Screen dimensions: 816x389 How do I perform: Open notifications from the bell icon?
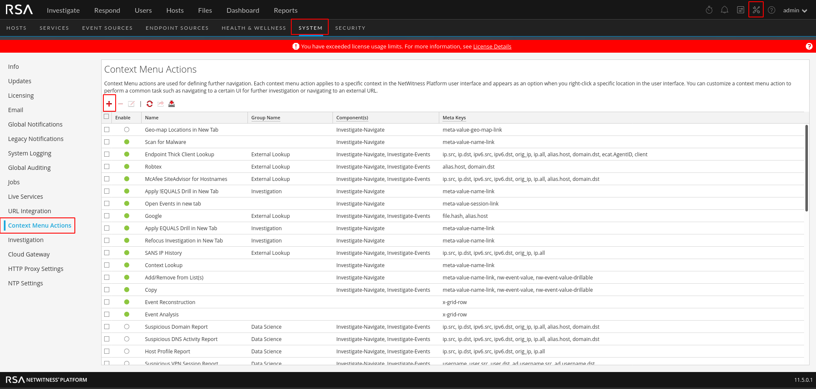(x=724, y=10)
